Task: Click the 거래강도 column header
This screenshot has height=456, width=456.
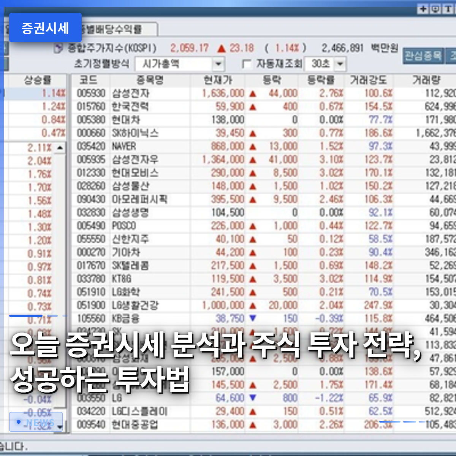Action: (x=369, y=80)
